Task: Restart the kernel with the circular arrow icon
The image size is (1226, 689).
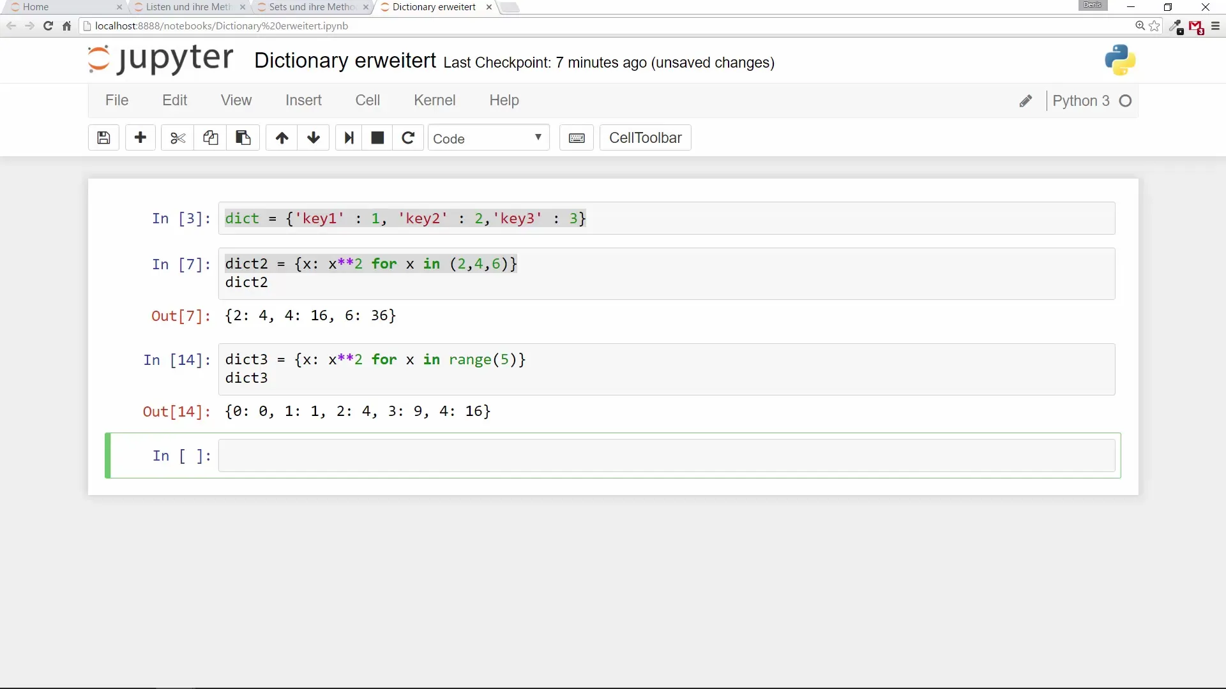Action: tap(408, 138)
